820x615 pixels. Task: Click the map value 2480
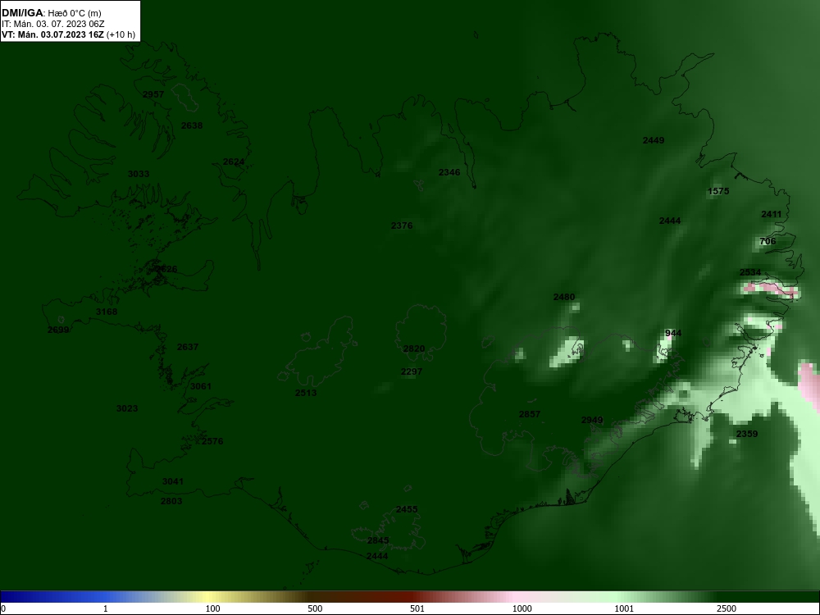564,297
